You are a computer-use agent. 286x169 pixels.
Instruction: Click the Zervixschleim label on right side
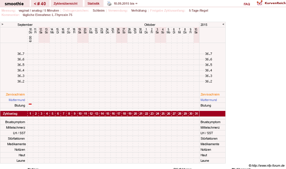pyautogui.click(x=210, y=94)
